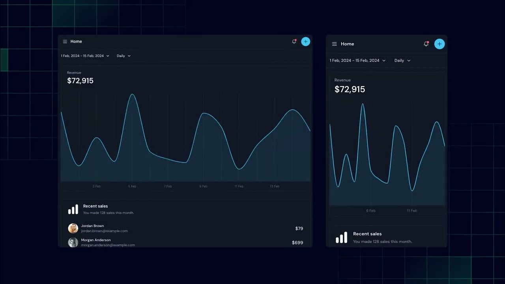Click $72,915 revenue value in narrow dashboard
This screenshot has width=505, height=284.
[x=350, y=90]
